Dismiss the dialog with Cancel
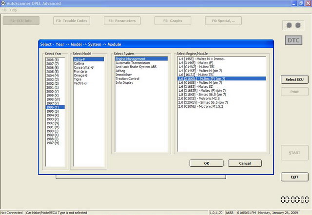This screenshot has height=215, width=312. 245,163
